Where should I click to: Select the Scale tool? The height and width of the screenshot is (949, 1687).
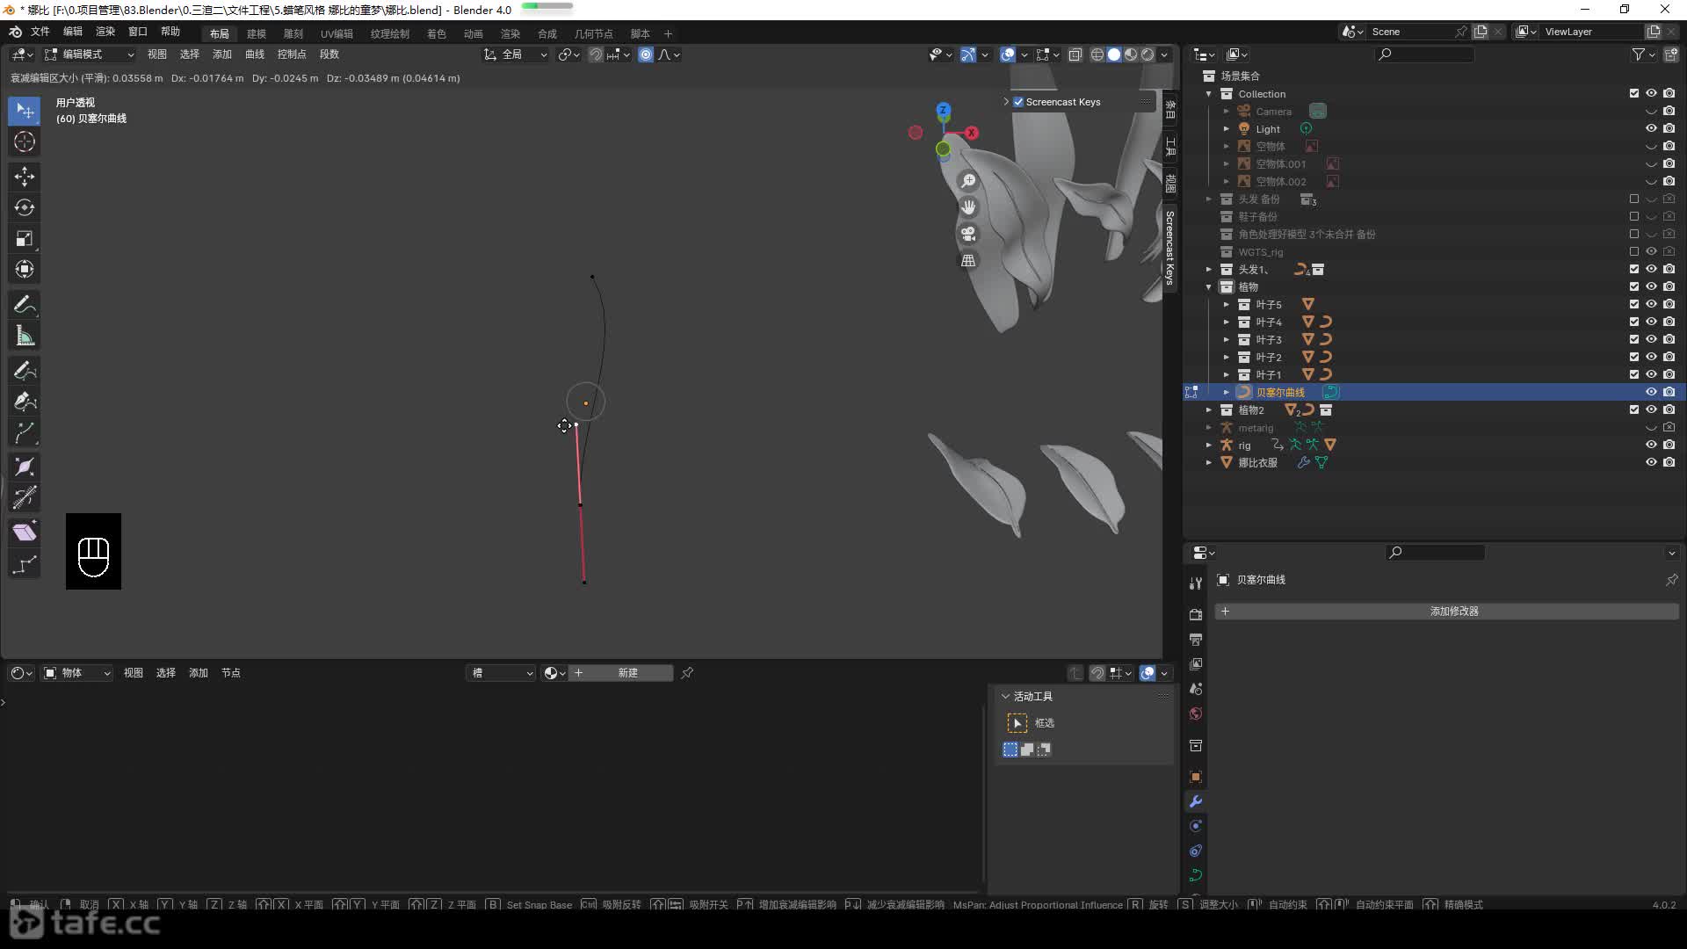[x=25, y=238]
